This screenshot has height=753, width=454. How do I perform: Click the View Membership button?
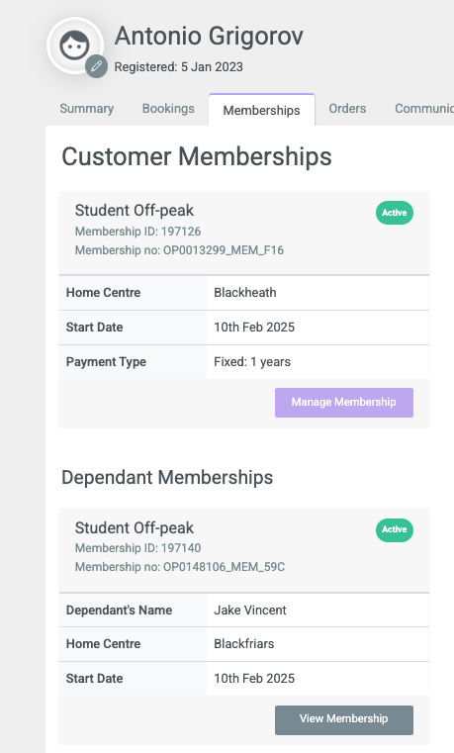[344, 719]
